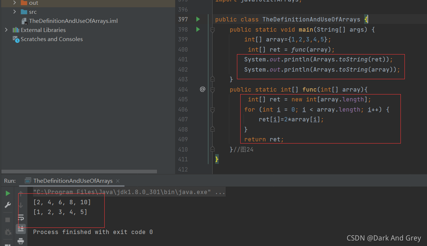The height and width of the screenshot is (246, 427).
Task: Click the @ gutter marker on line 404
Action: (203, 89)
